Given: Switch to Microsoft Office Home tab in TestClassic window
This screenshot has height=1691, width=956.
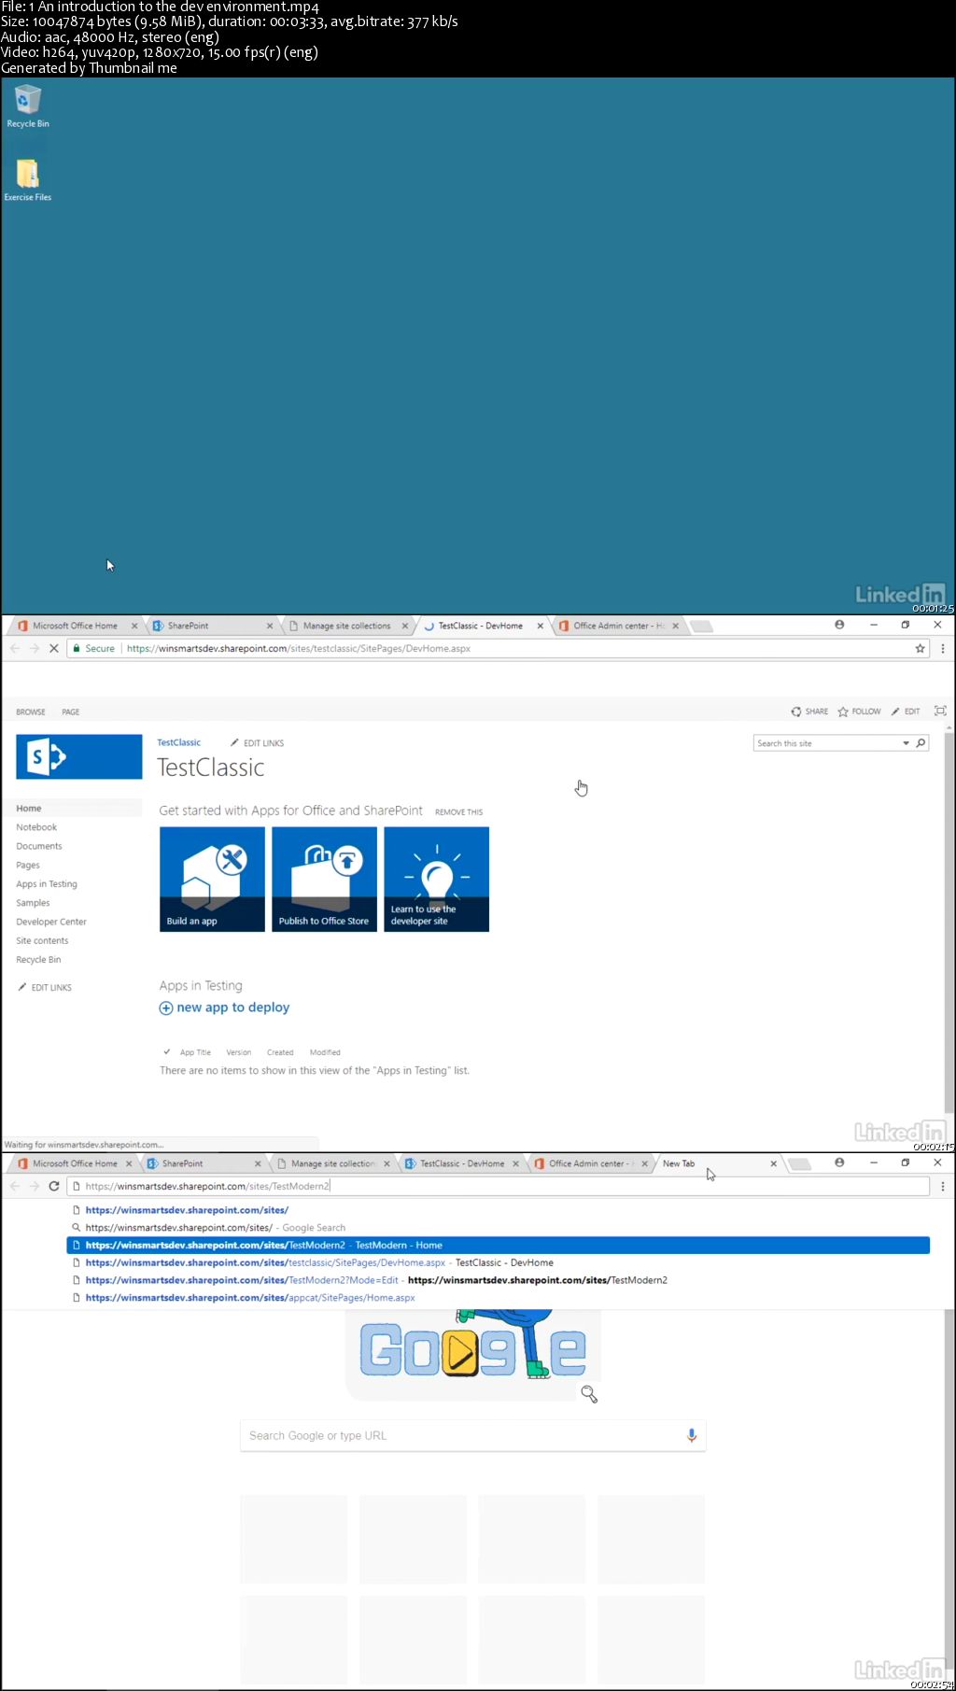Looking at the screenshot, I should coord(75,626).
